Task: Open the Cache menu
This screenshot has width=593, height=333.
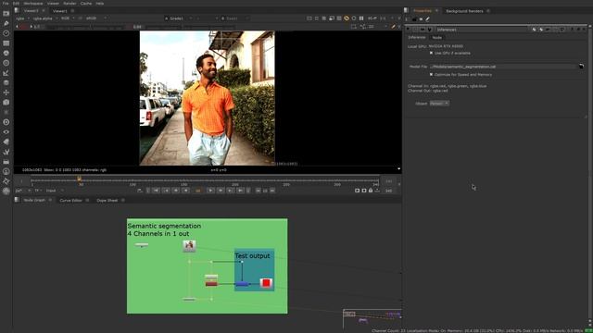Action: [x=86, y=3]
